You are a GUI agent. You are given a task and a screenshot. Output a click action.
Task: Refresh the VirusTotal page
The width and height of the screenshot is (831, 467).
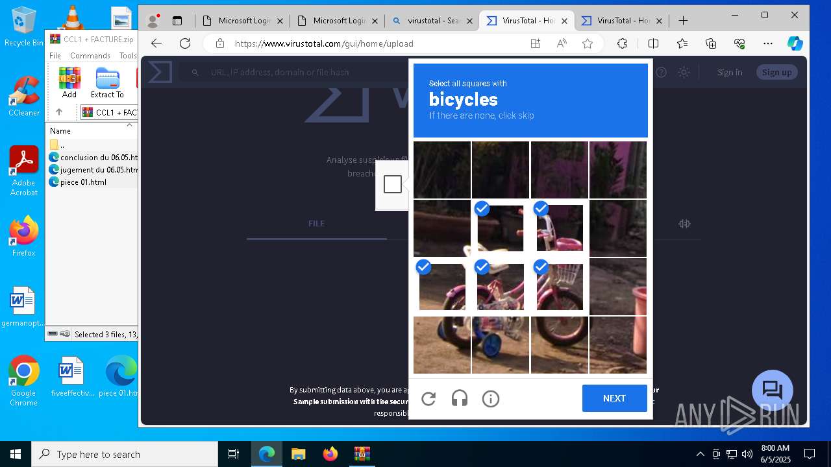(x=185, y=43)
